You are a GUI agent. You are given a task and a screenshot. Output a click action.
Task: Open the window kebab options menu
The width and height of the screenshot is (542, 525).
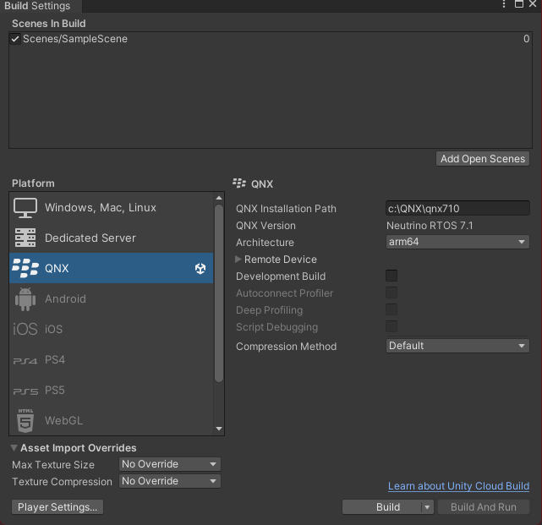[504, 4]
